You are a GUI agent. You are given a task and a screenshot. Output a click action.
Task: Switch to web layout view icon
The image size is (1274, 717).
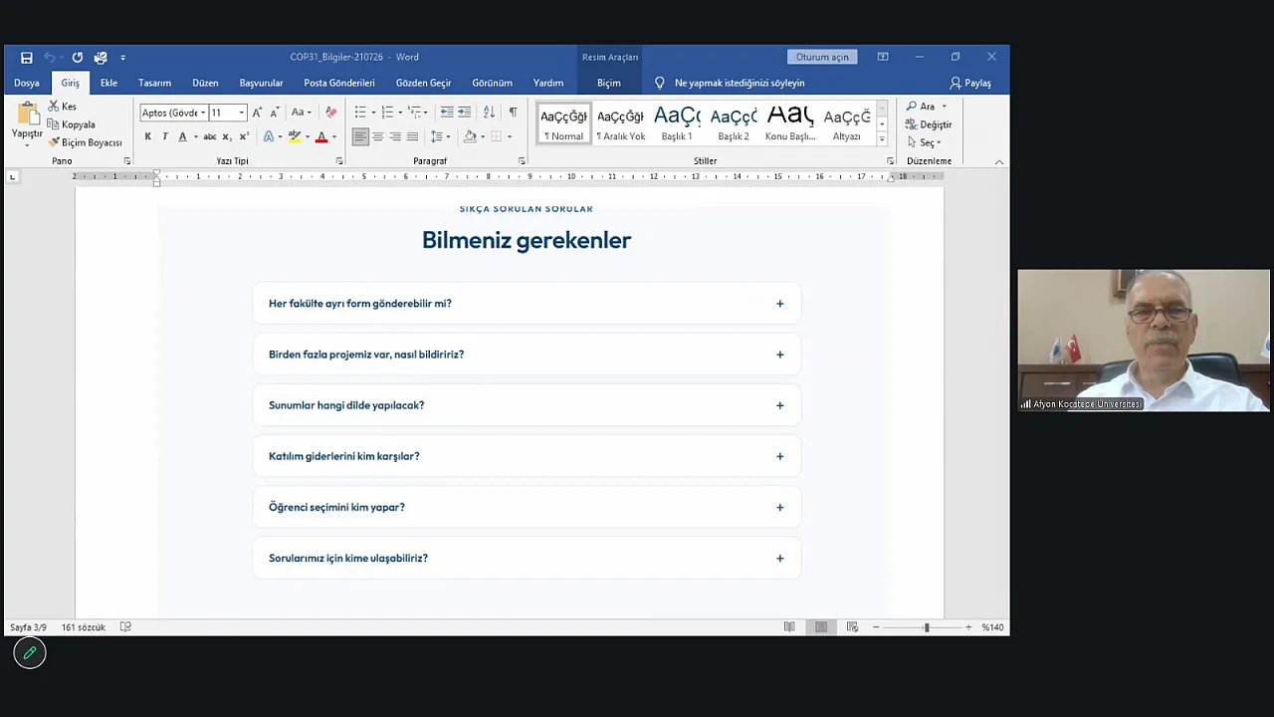pyautogui.click(x=853, y=627)
